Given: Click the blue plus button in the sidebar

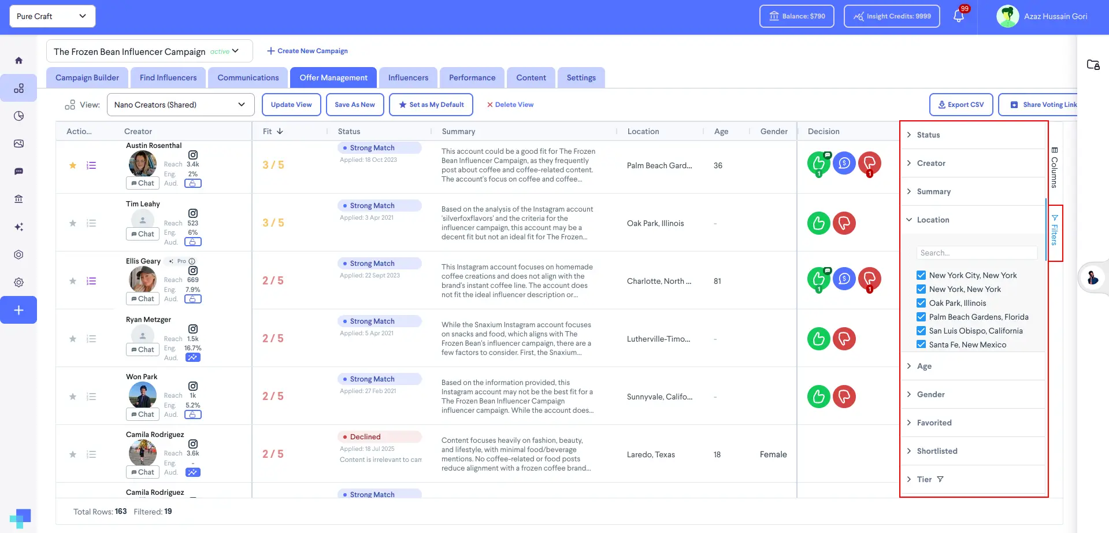Looking at the screenshot, I should point(18,310).
